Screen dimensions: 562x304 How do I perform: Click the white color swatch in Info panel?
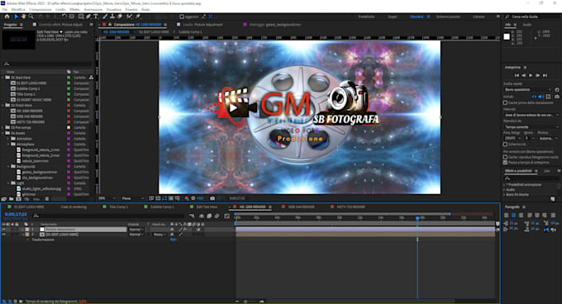507,36
